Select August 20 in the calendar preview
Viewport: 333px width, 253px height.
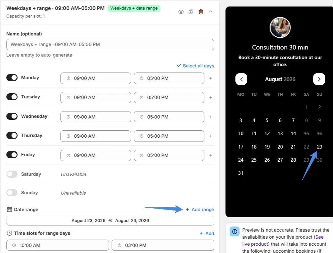[x=280, y=147]
